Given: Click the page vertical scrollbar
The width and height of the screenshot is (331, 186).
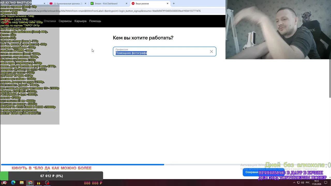Looking at the screenshot, I should (x=330, y=79).
